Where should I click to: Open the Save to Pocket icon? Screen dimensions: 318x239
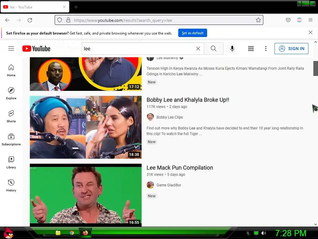pyautogui.click(x=288, y=20)
